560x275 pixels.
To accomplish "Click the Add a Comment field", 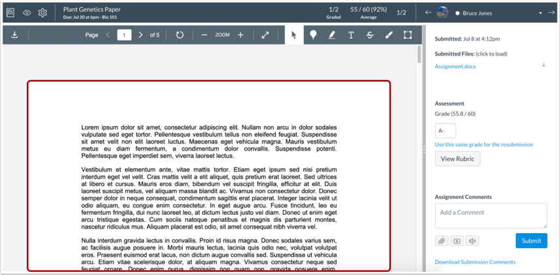I will coord(491,215).
